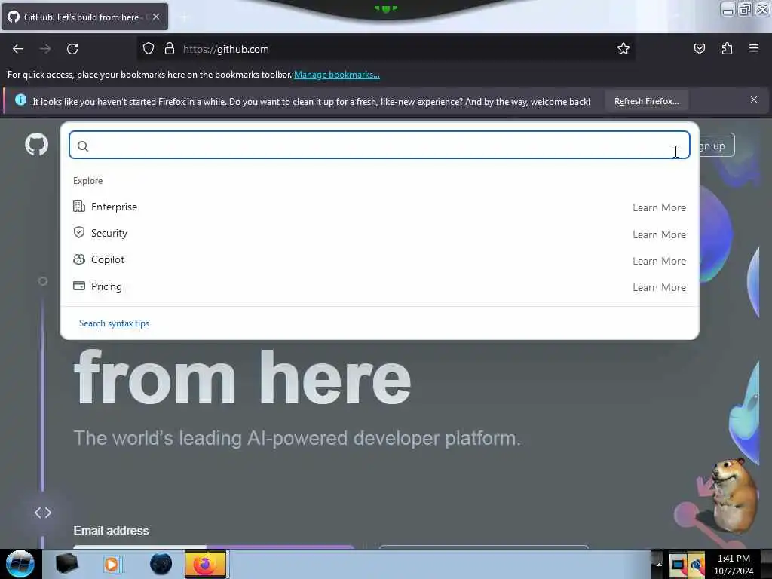Click the GitHub Octocat logo
Screen dimensions: 772x579
(36, 144)
